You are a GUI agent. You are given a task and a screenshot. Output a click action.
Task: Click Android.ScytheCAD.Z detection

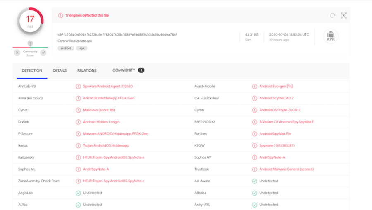[x=277, y=98]
